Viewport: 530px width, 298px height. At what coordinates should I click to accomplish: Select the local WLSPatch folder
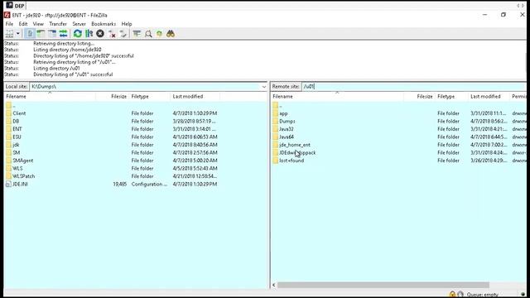click(x=24, y=176)
